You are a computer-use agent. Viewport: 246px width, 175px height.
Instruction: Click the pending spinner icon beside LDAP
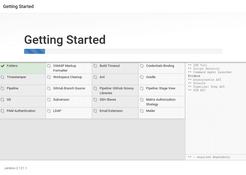tap(49, 111)
